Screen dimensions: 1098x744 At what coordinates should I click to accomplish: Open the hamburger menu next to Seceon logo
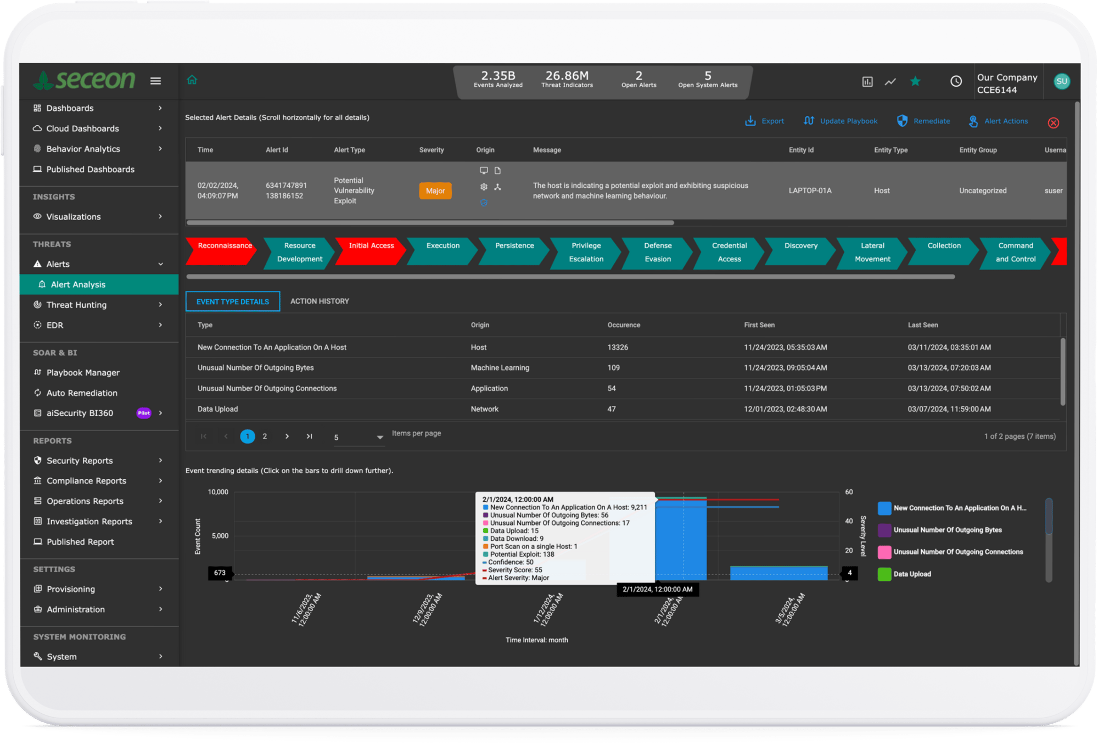155,81
